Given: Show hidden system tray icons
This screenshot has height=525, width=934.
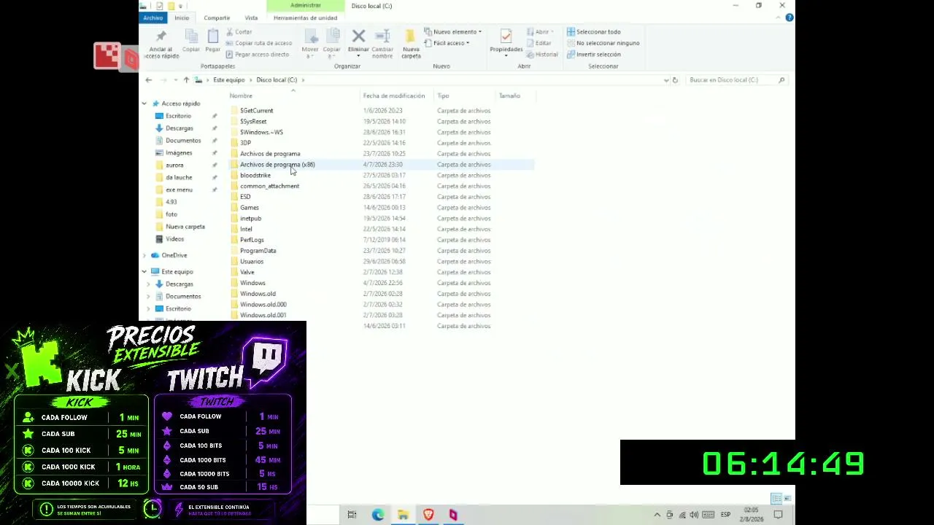Looking at the screenshot, I should 657,515.
